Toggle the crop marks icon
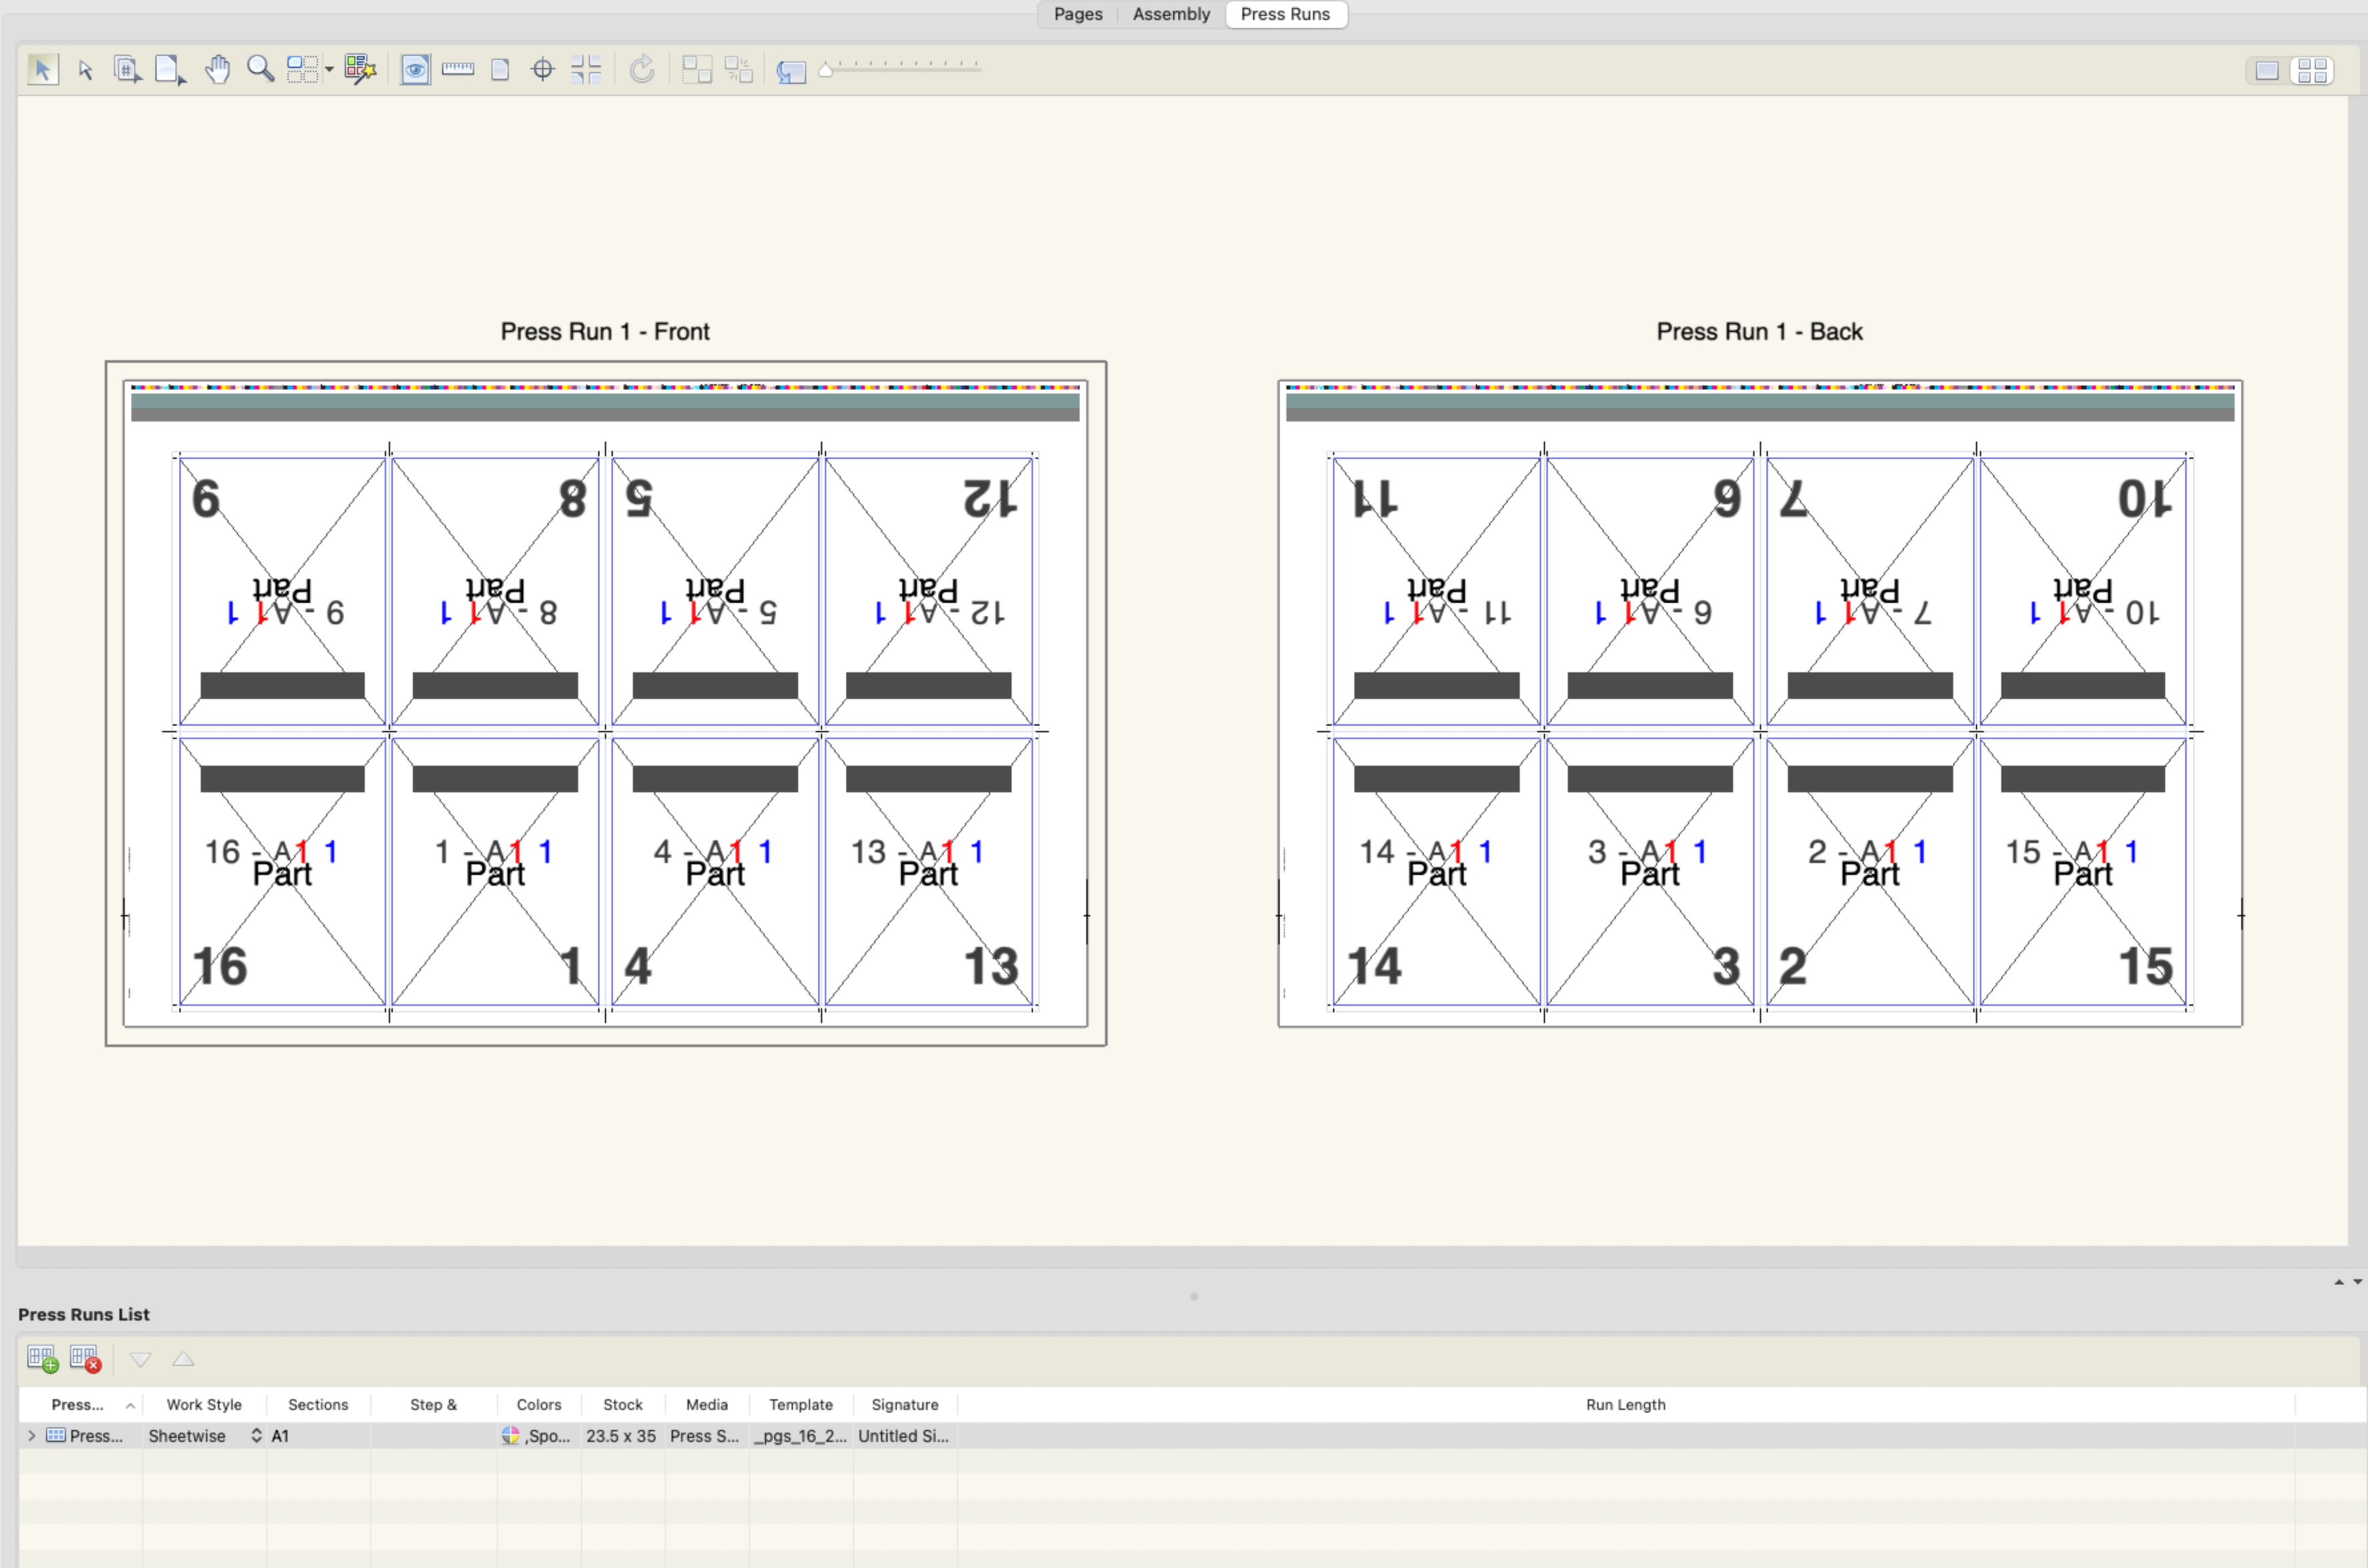Image resolution: width=2368 pixels, height=1568 pixels. (x=585, y=69)
